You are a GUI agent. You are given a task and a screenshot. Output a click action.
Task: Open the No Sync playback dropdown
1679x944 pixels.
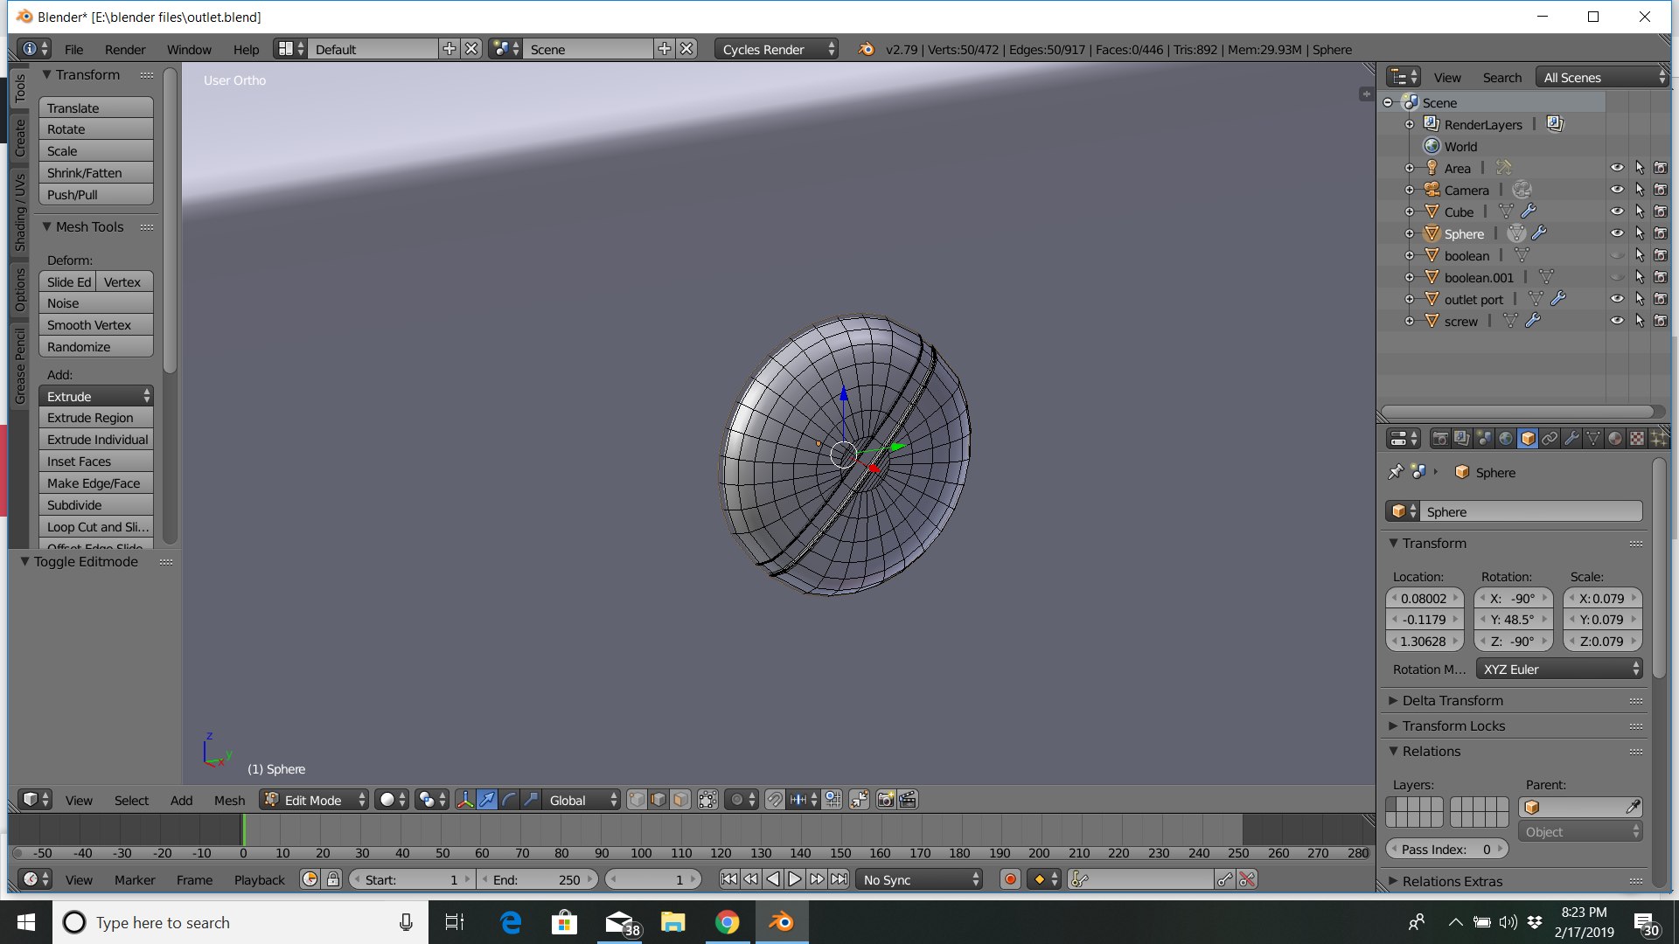click(919, 879)
